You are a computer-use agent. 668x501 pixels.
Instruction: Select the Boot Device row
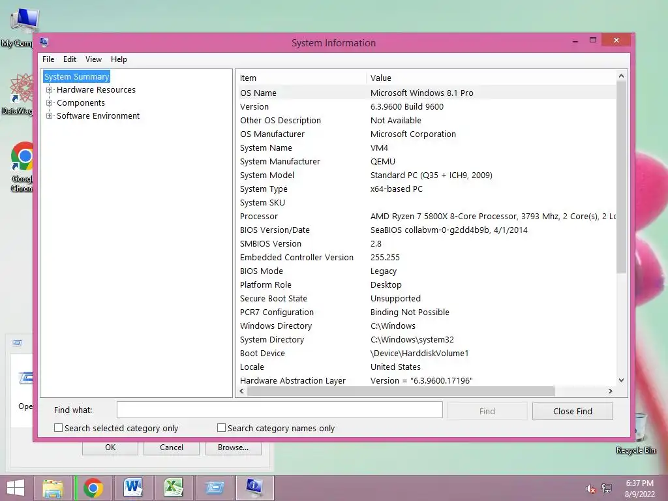(x=426, y=353)
